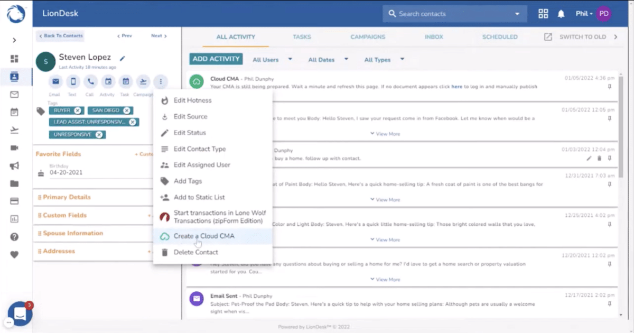This screenshot has width=634, height=333.
Task: Open the calendar sidebar icon
Action: coord(14,112)
